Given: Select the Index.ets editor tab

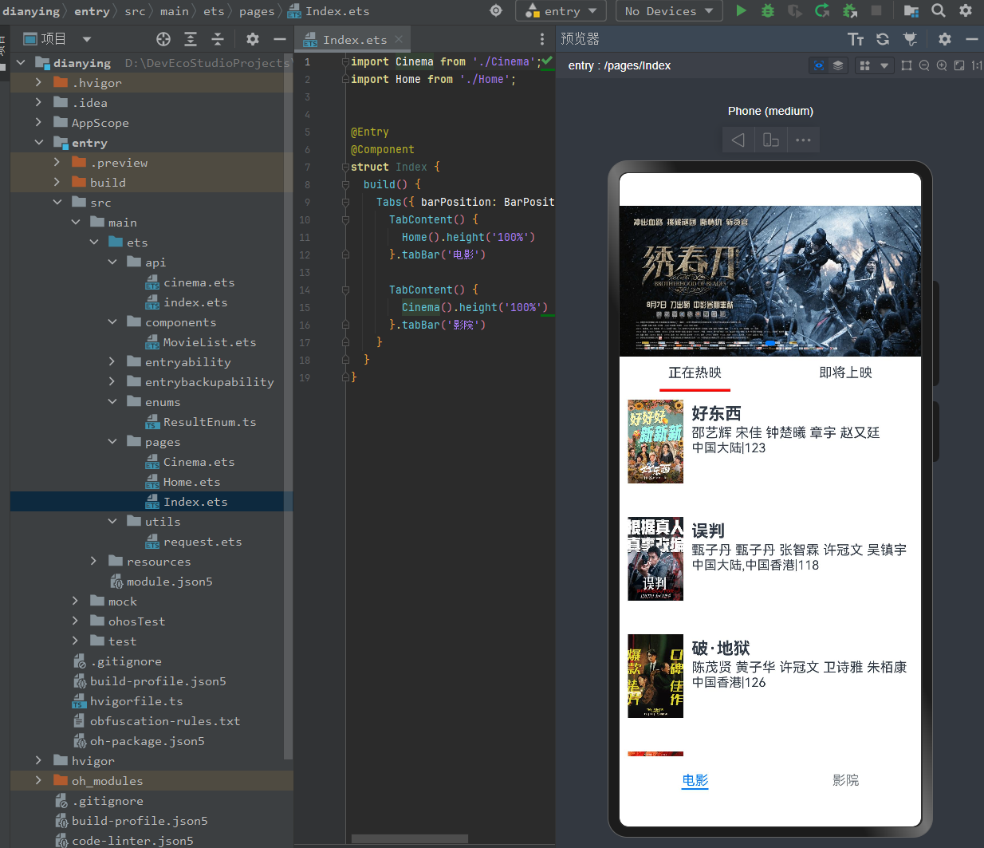Looking at the screenshot, I should [x=354, y=39].
